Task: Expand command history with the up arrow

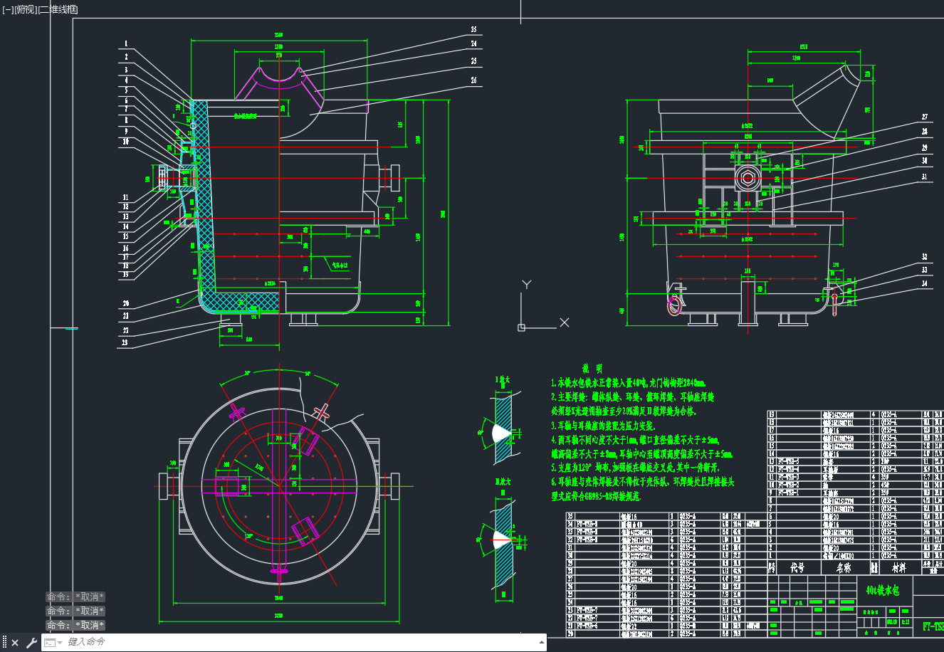Action: (540, 643)
